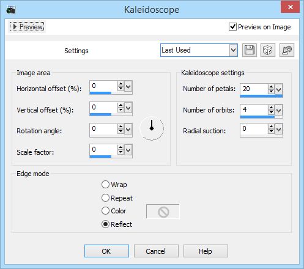Click the Cancel button
This screenshot has width=304, height=269.
coord(156,251)
